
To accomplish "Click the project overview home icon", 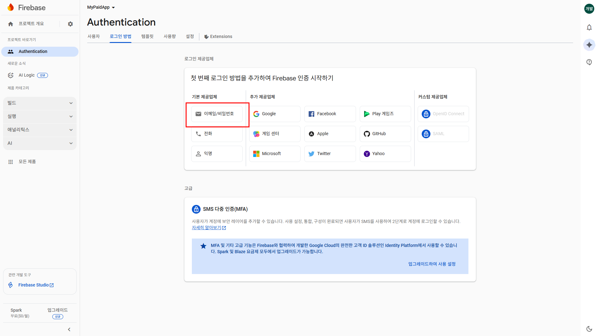I will 11,24.
